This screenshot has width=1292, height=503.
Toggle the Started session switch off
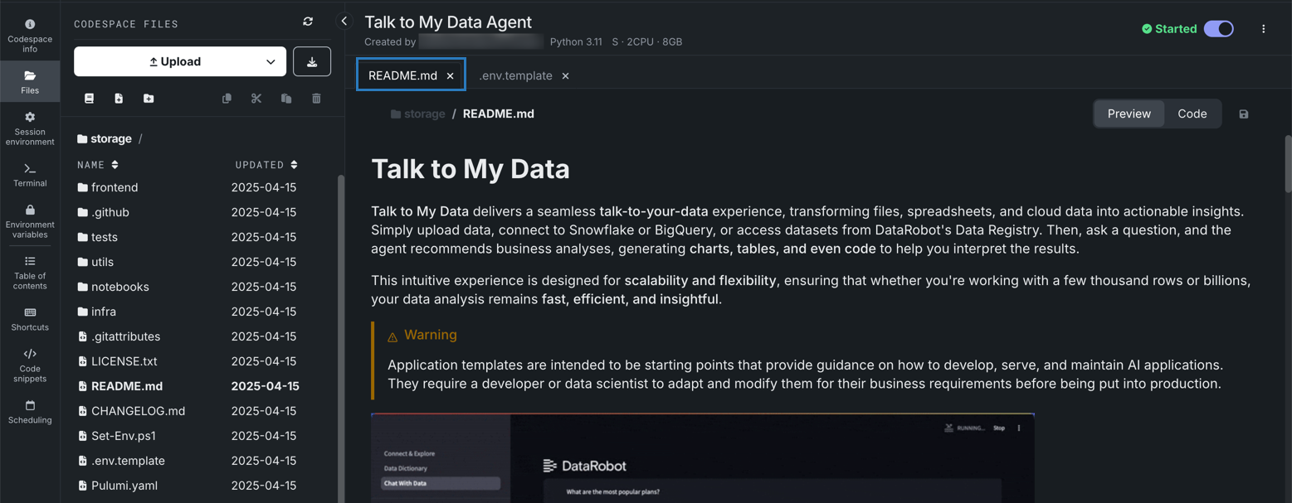(x=1218, y=29)
